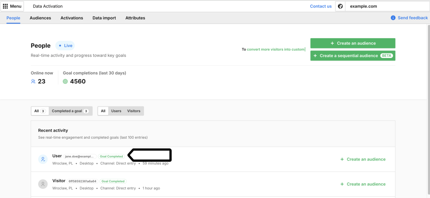Show only Users in activity list
Viewport: 430px width, 198px height.
[x=116, y=111]
